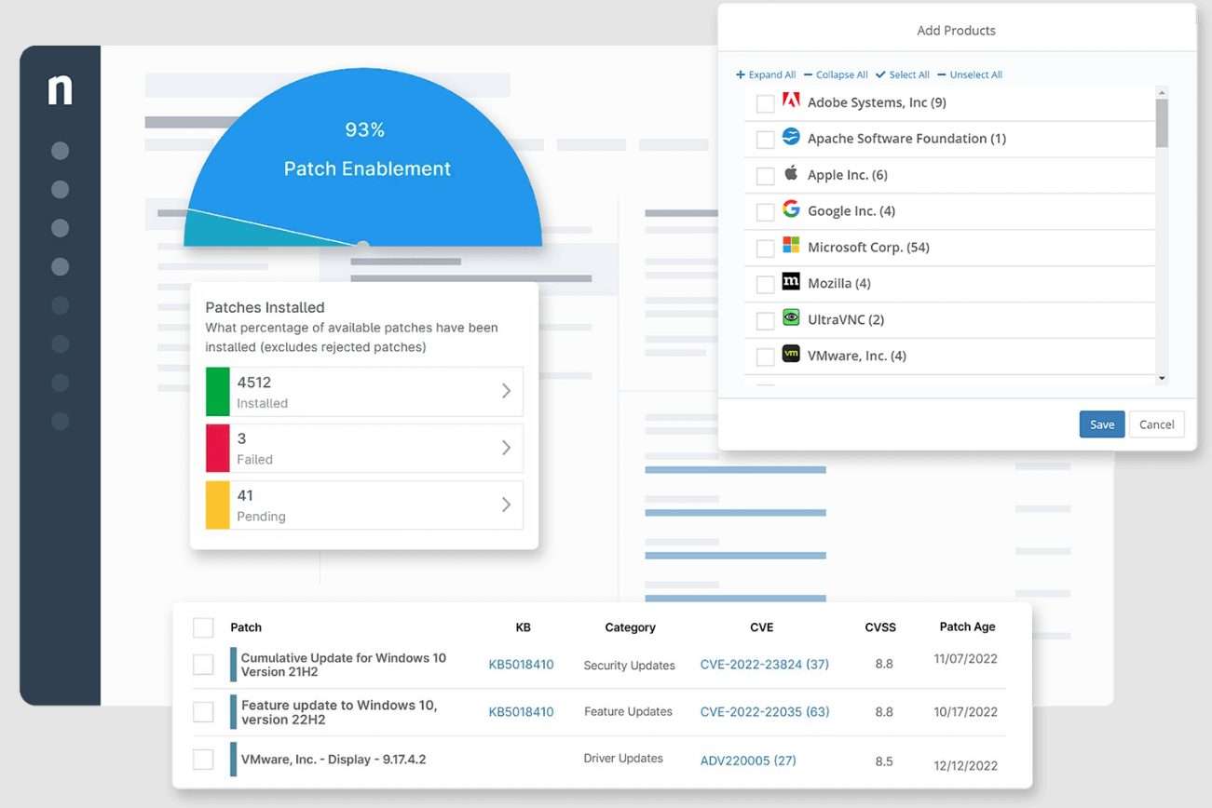Click the Cumulative Update for Windows 10 patch name
The image size is (1212, 808).
click(x=344, y=665)
